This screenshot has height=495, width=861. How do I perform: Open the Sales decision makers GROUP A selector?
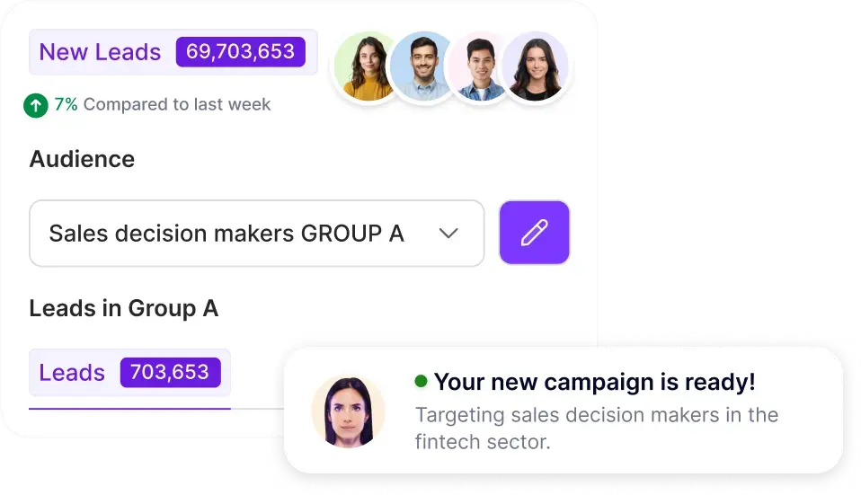pos(256,234)
